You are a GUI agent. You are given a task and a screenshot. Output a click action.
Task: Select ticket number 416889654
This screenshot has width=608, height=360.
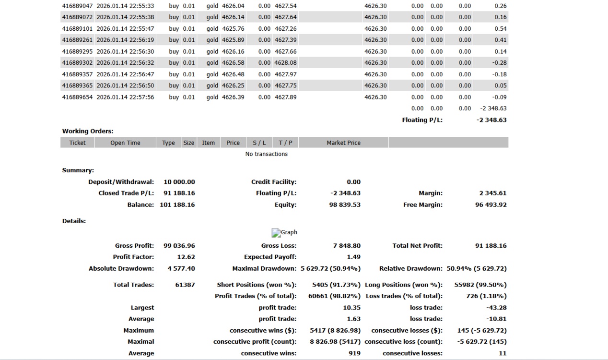[77, 97]
